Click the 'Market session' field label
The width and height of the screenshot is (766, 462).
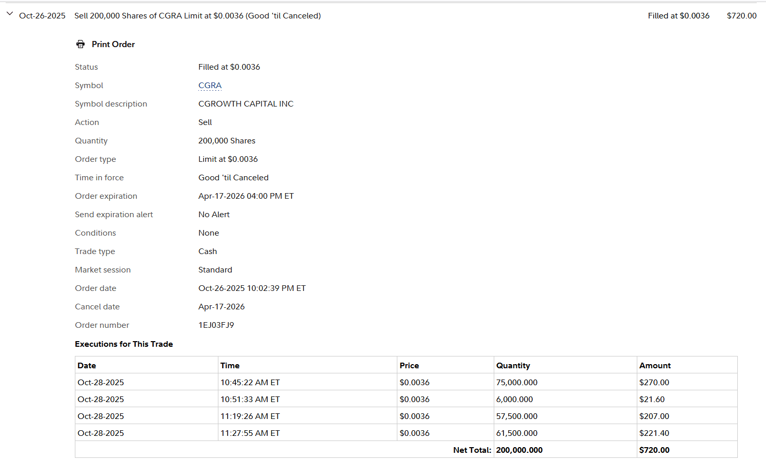pyautogui.click(x=103, y=270)
